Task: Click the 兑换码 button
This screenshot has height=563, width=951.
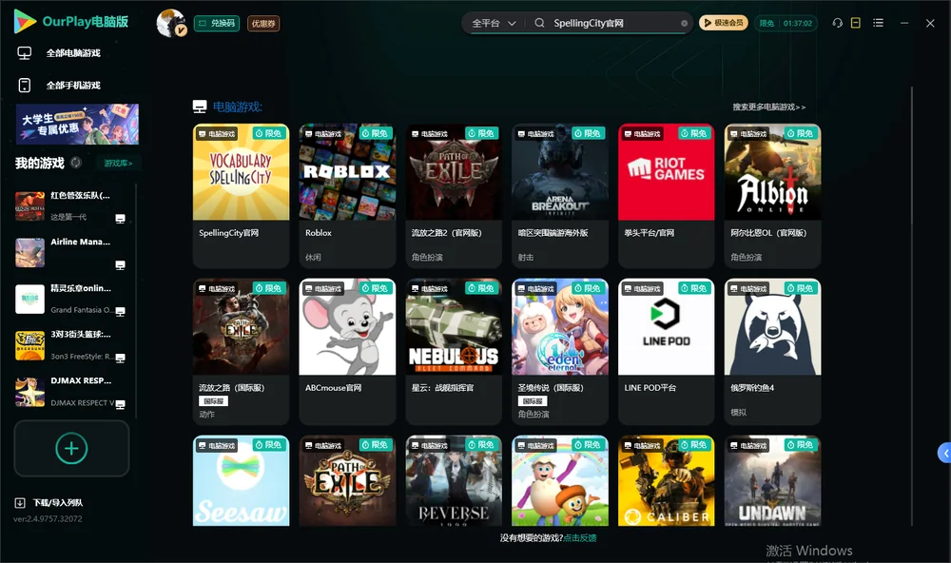Action: pyautogui.click(x=217, y=24)
